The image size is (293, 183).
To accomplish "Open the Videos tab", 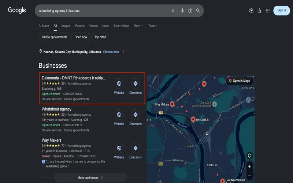I will coord(93,26).
